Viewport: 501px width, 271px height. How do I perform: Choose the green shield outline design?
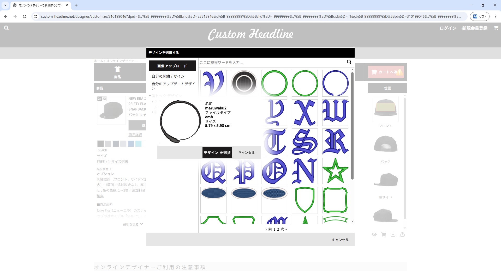tap(305, 200)
